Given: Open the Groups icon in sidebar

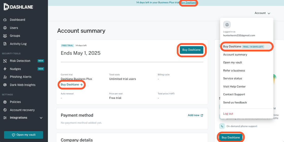Looking at the screenshot, I should point(5,36).
